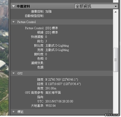The width and height of the screenshot is (121, 117).
Task: Select the 緯度 N 22°40.769' value
Action: [62, 80]
